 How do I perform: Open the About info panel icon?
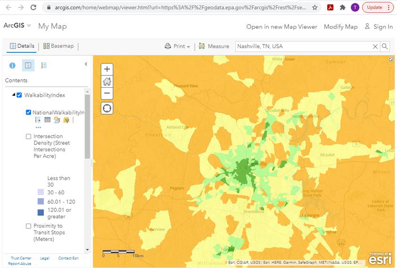(12, 66)
